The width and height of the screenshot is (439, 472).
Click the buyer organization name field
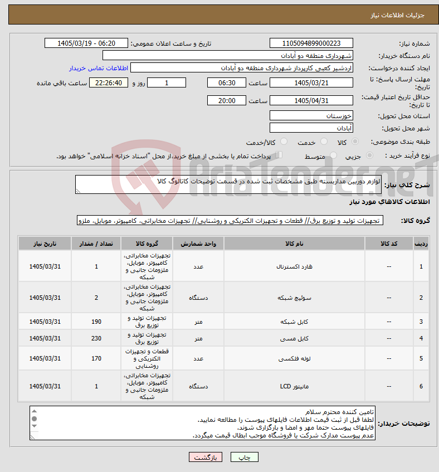coord(228,55)
